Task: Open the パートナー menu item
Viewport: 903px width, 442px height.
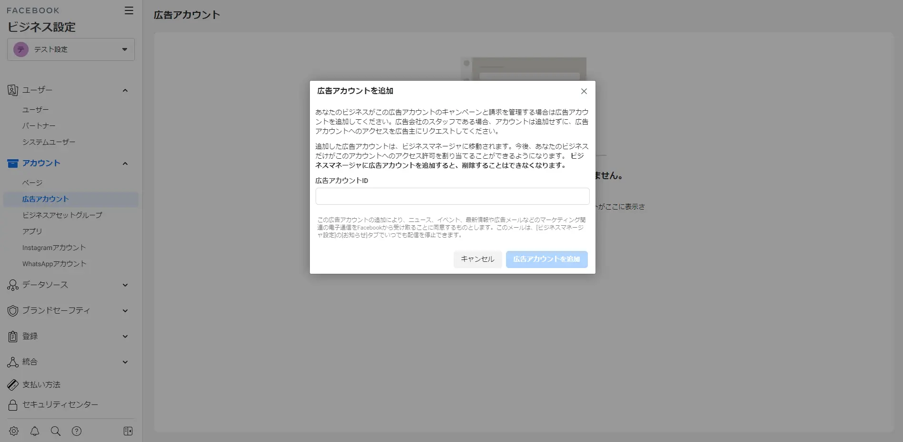Action: (x=39, y=126)
